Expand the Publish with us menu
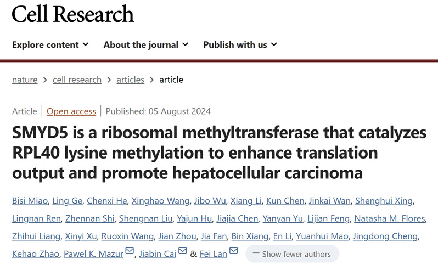Screen dimensions: 438x265 point(240,44)
